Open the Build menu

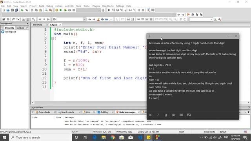click(41, 6)
